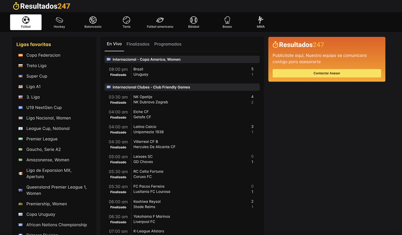
Task: Open the Elche CF vs Getafe CF match
Action: pyautogui.click(x=182, y=114)
